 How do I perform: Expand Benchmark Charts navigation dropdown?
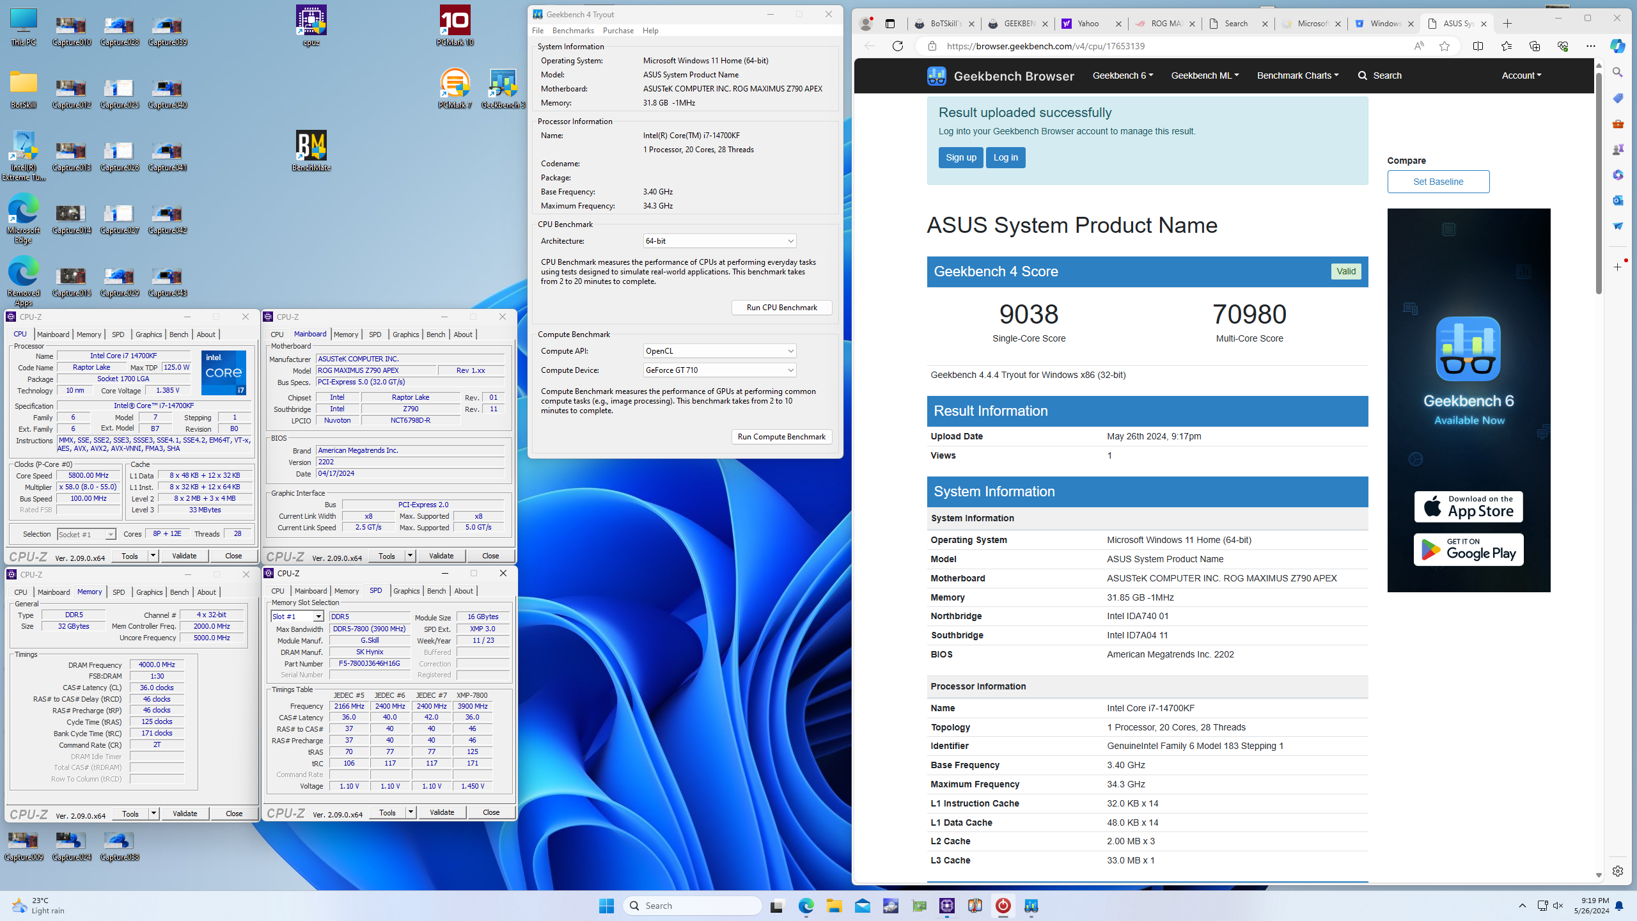(1297, 75)
